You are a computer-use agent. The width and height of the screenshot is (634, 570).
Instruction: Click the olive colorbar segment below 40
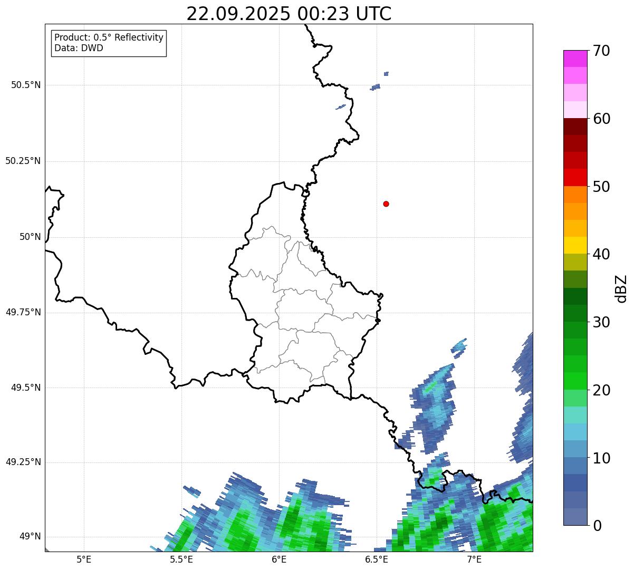(575, 263)
